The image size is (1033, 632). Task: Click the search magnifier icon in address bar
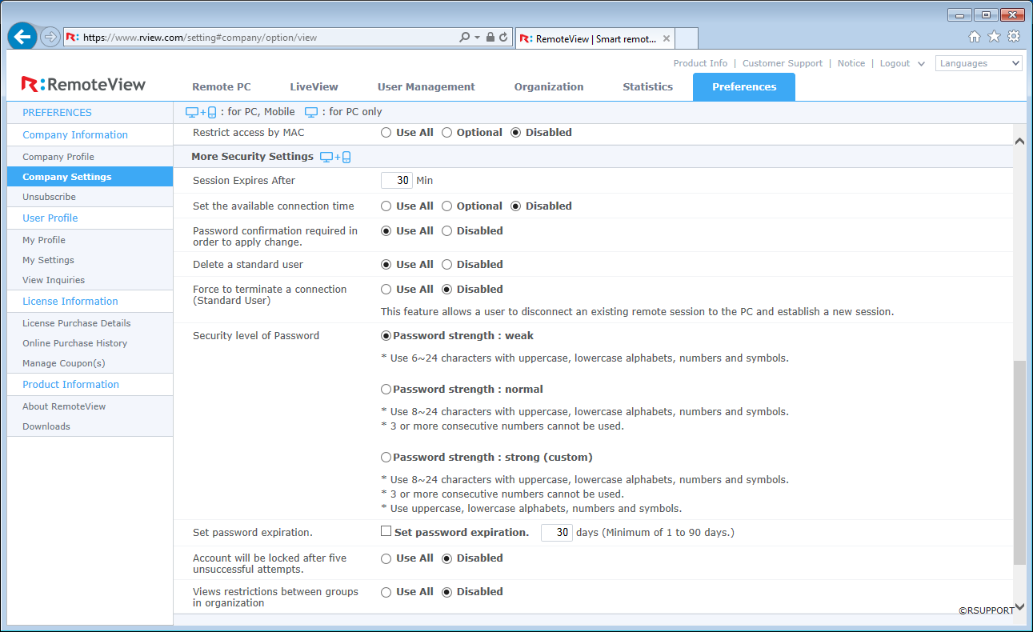click(465, 38)
